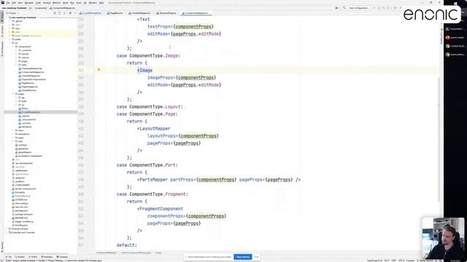
Task: Expand the .github folder arrow
Action: [x=9, y=21]
